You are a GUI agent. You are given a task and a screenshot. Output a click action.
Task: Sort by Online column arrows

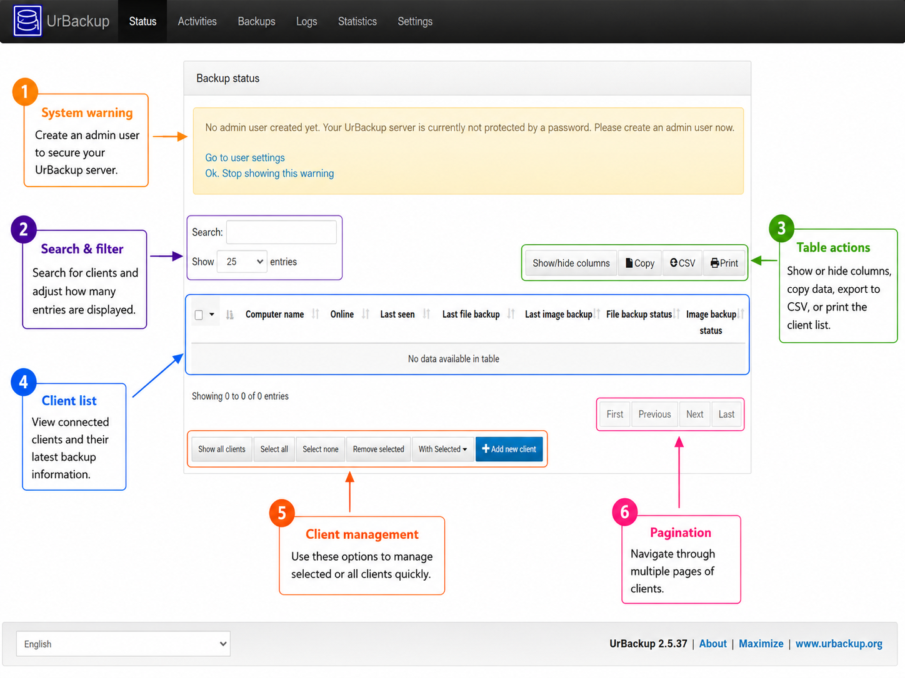click(x=366, y=314)
